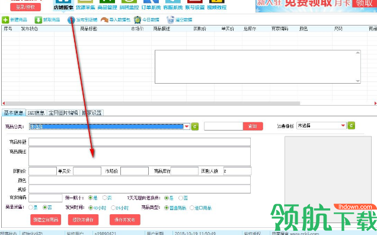Choose 48小时 for 发货时间

(x=91, y=208)
